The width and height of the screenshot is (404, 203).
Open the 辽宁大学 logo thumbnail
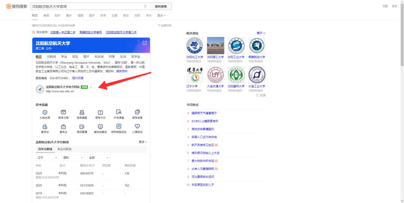[x=195, y=75]
